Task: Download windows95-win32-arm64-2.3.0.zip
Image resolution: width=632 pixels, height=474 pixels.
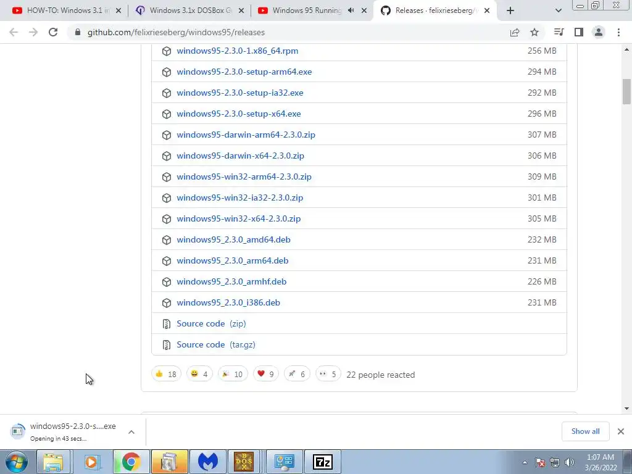Action: click(244, 177)
